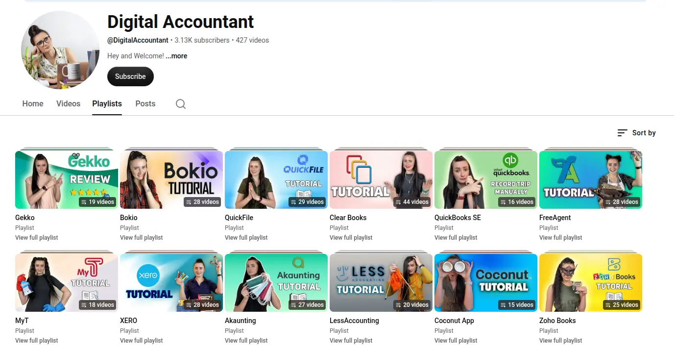Click the Bokio playlist title
Viewport: 674px width, 350px height.
(x=129, y=218)
